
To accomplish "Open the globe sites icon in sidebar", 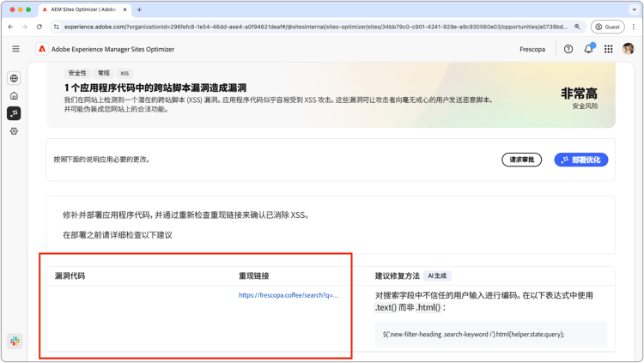I will (14, 78).
